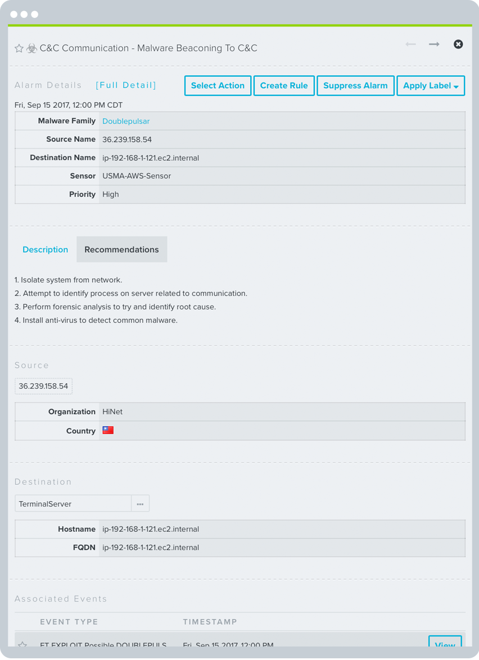The width and height of the screenshot is (479, 660).
Task: Star the associated DOUBLEPULSAR event row
Action: [22, 645]
